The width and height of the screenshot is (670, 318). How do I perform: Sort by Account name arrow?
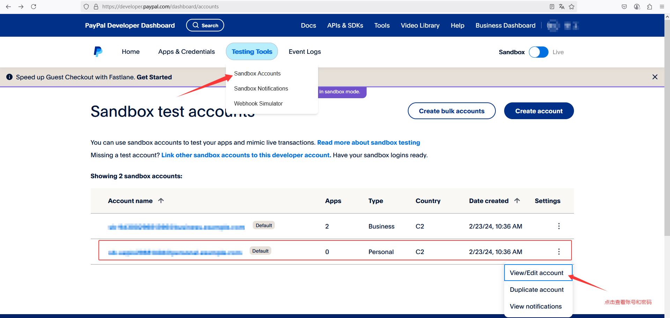161,201
